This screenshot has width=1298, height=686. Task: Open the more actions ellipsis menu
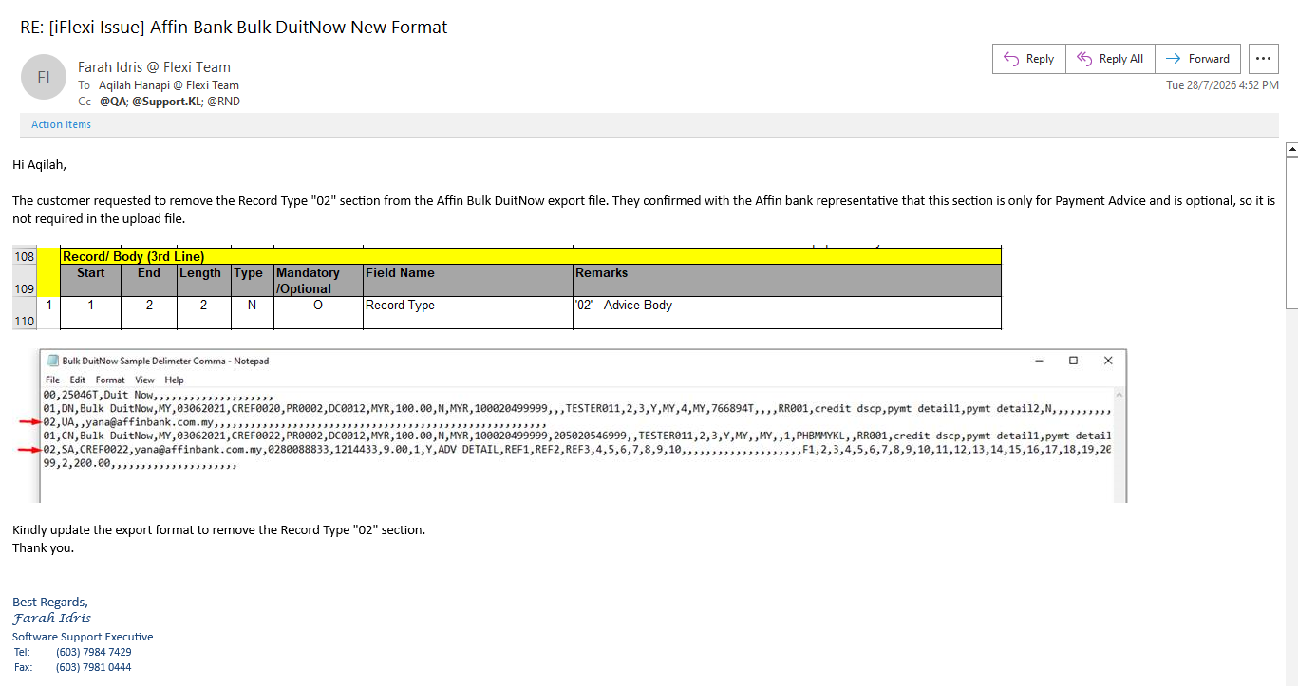pyautogui.click(x=1263, y=59)
